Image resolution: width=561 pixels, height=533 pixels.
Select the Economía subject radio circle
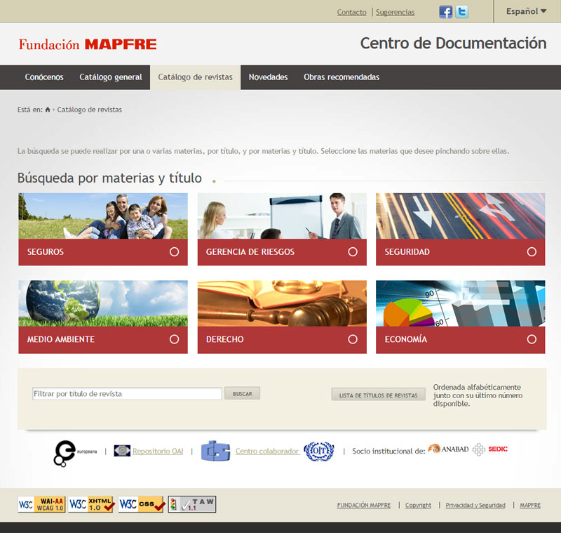point(532,339)
